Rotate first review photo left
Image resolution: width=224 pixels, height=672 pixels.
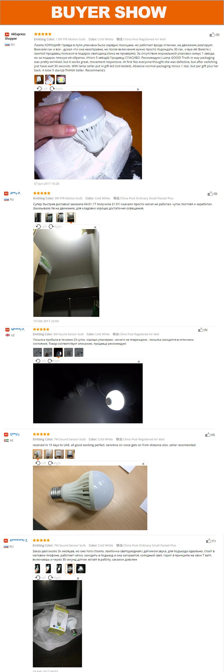(42, 89)
